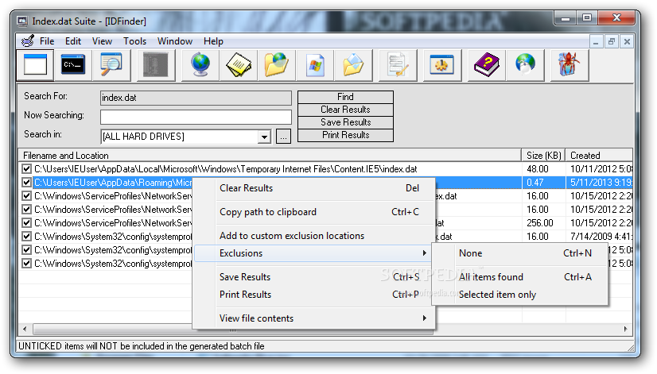Click horizontal scrollbar right arrow
The image size is (657, 374).
click(625, 329)
